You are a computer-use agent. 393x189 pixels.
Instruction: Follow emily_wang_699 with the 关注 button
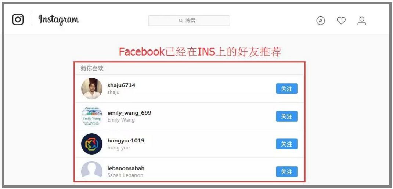pos(287,116)
